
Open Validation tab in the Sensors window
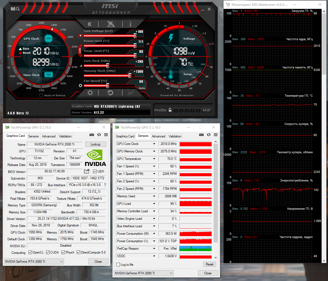(x=175, y=136)
